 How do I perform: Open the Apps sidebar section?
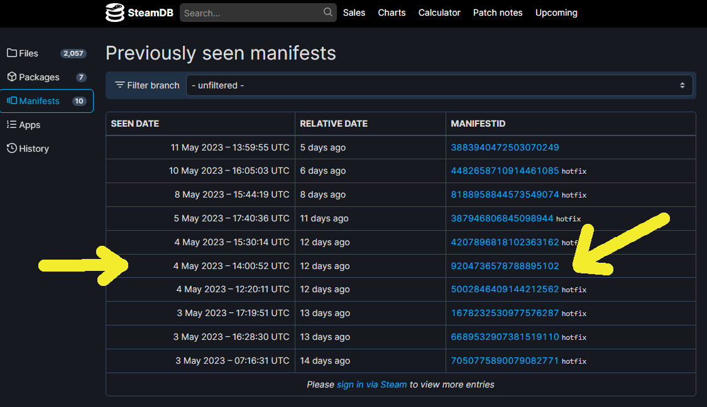click(47, 125)
